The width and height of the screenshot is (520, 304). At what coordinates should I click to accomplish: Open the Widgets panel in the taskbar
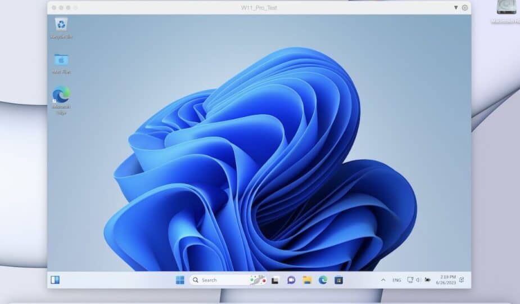click(x=55, y=280)
